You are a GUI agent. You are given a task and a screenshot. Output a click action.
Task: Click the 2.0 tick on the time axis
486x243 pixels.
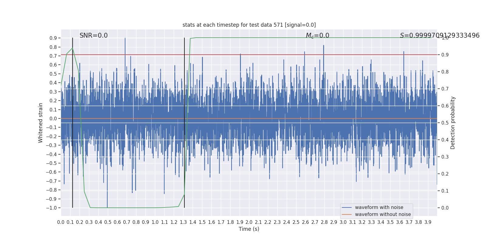point(249,222)
